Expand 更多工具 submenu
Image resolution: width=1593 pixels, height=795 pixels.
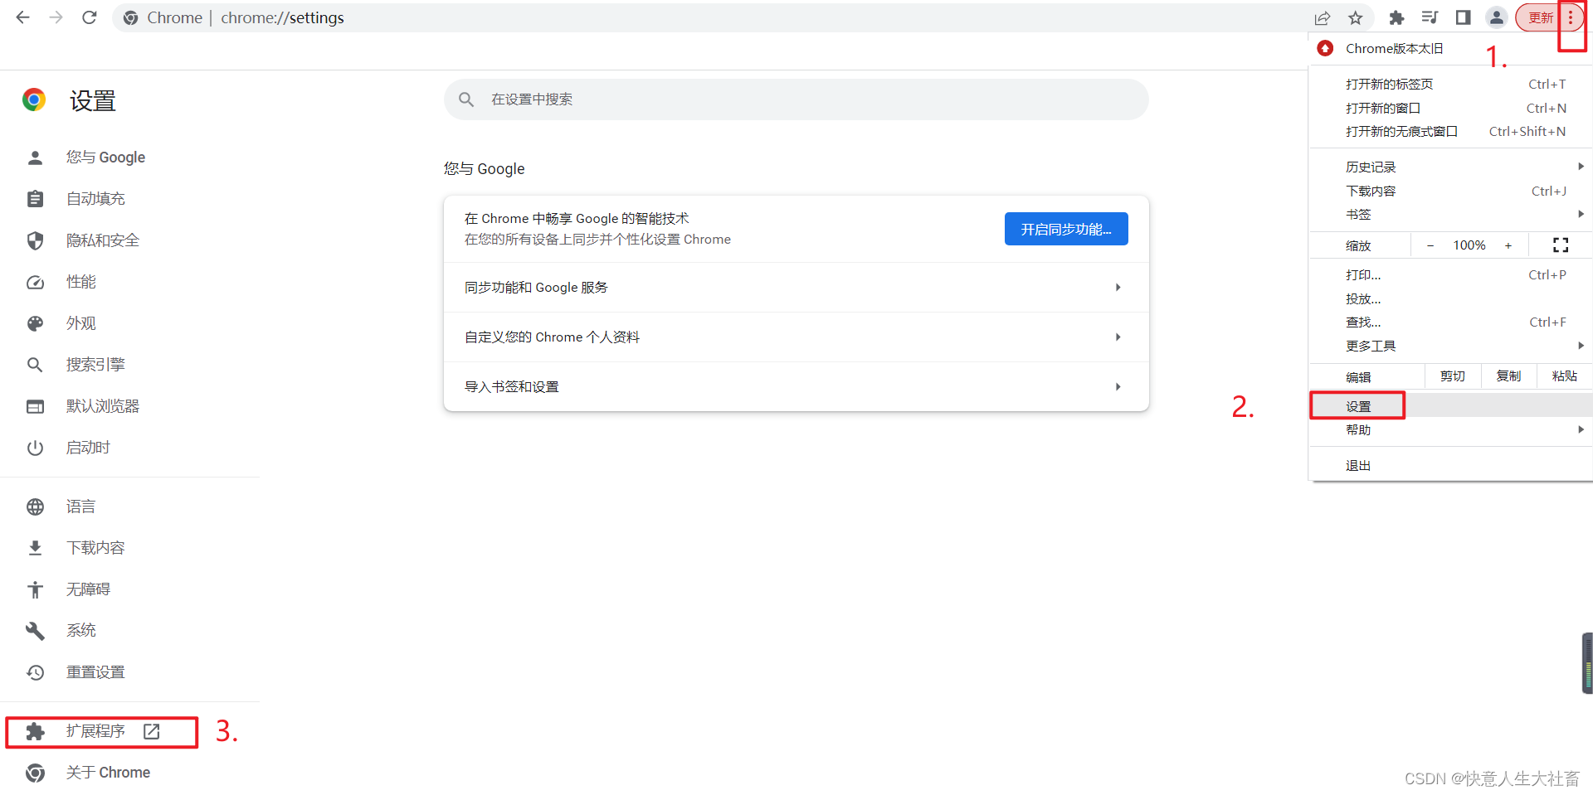point(1450,346)
